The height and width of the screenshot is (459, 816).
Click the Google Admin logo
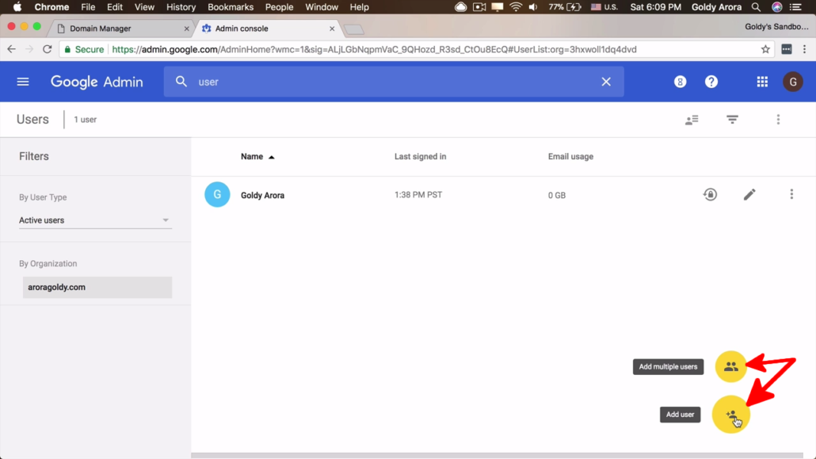(97, 82)
